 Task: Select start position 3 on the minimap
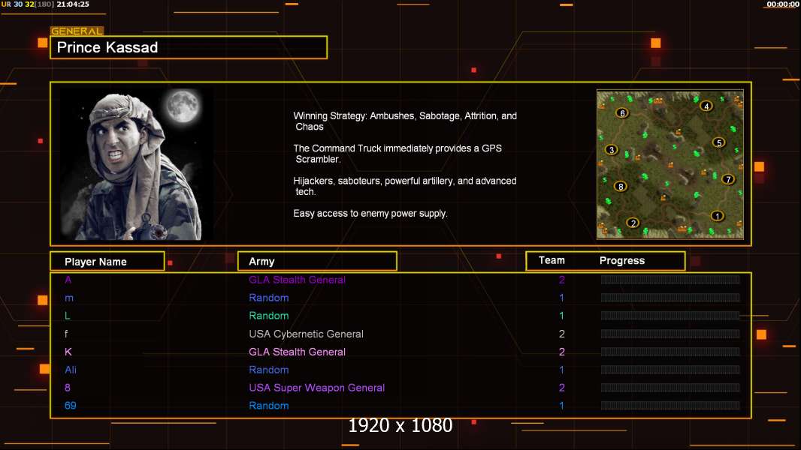pyautogui.click(x=612, y=150)
